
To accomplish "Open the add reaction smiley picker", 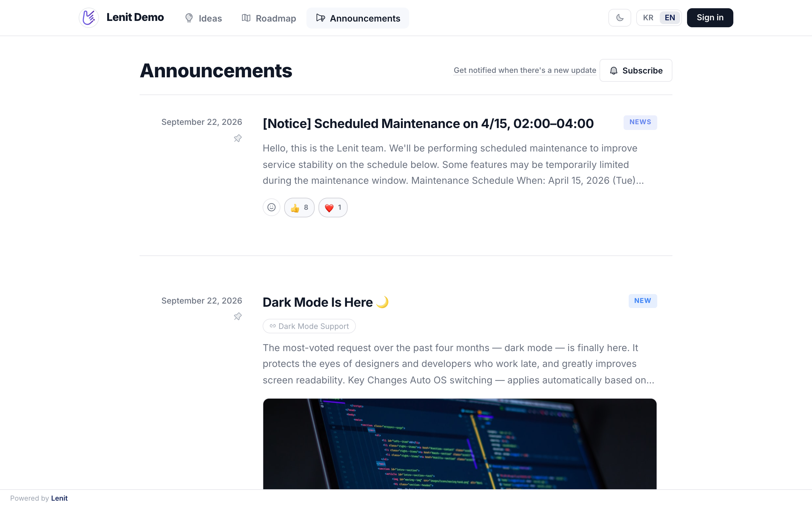I will tap(272, 208).
